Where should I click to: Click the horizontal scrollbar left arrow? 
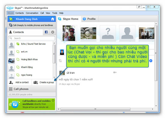pyautogui.click(x=58, y=109)
